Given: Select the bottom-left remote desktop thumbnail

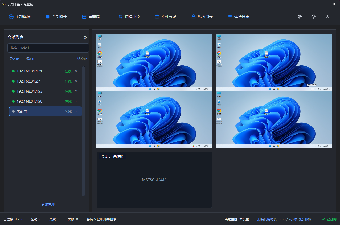Looking at the screenshot, I should pyautogui.click(x=154, y=119).
